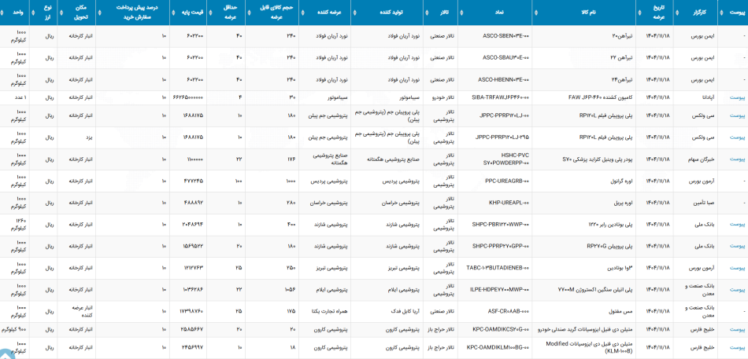This screenshot has height=359, width=748.
Task: Sort by the کارگزار column arrow icon
Action: point(677,13)
